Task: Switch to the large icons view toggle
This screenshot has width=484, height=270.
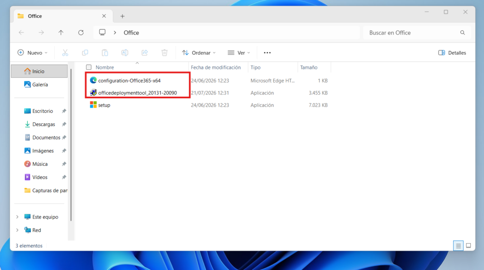Action: tap(468, 245)
